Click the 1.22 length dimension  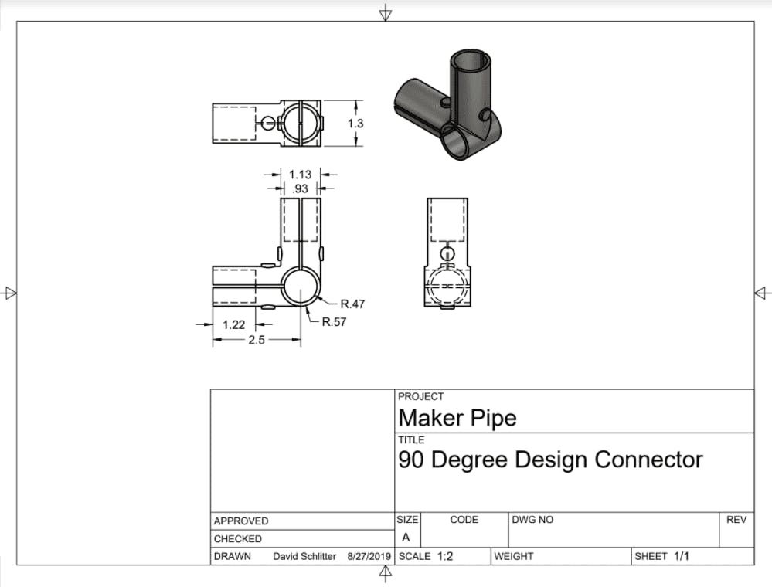coord(233,324)
